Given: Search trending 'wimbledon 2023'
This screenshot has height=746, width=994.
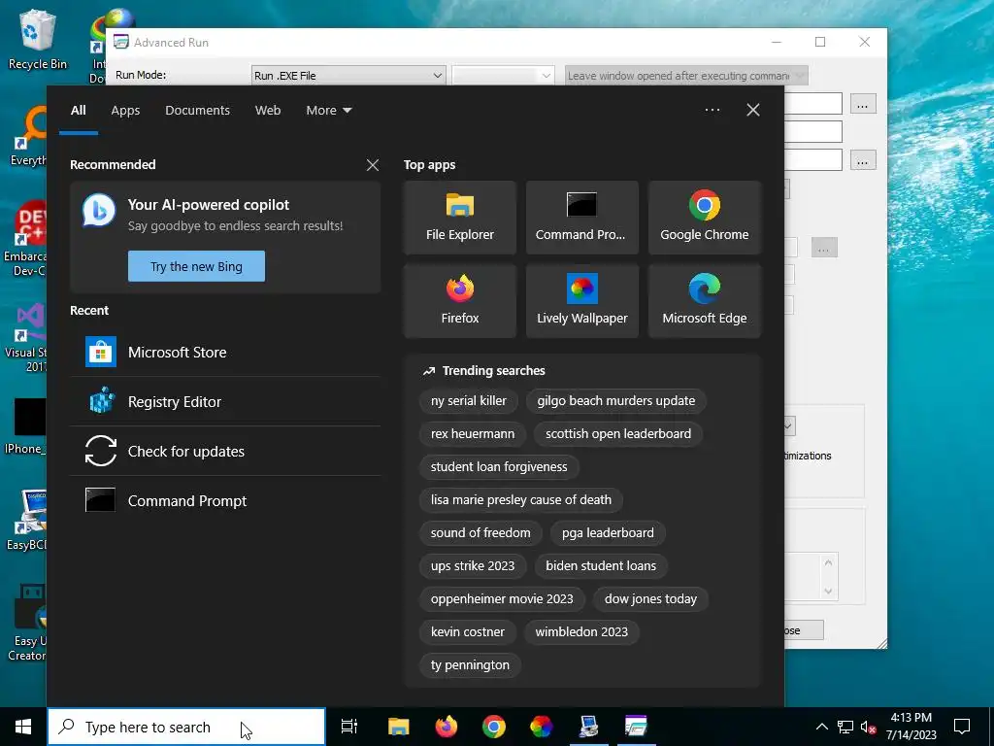Looking at the screenshot, I should [581, 631].
